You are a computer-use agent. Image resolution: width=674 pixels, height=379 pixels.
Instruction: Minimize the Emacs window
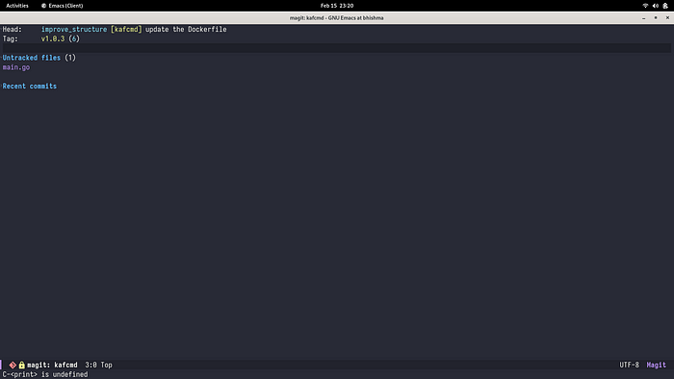(x=643, y=18)
